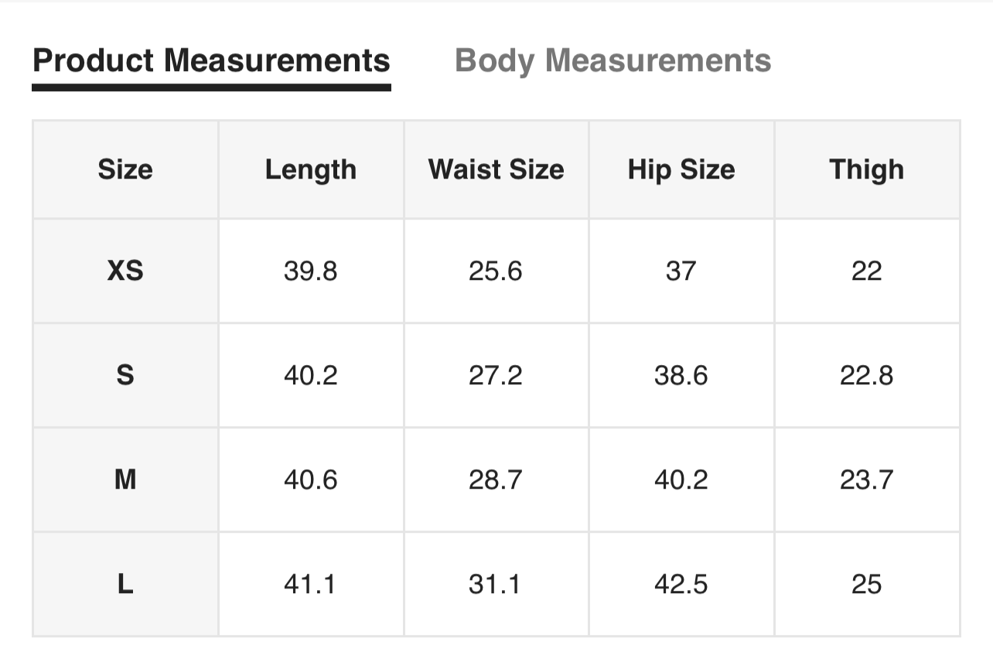The image size is (993, 662).
Task: Switch to the Body Measurements tab
Action: point(613,60)
